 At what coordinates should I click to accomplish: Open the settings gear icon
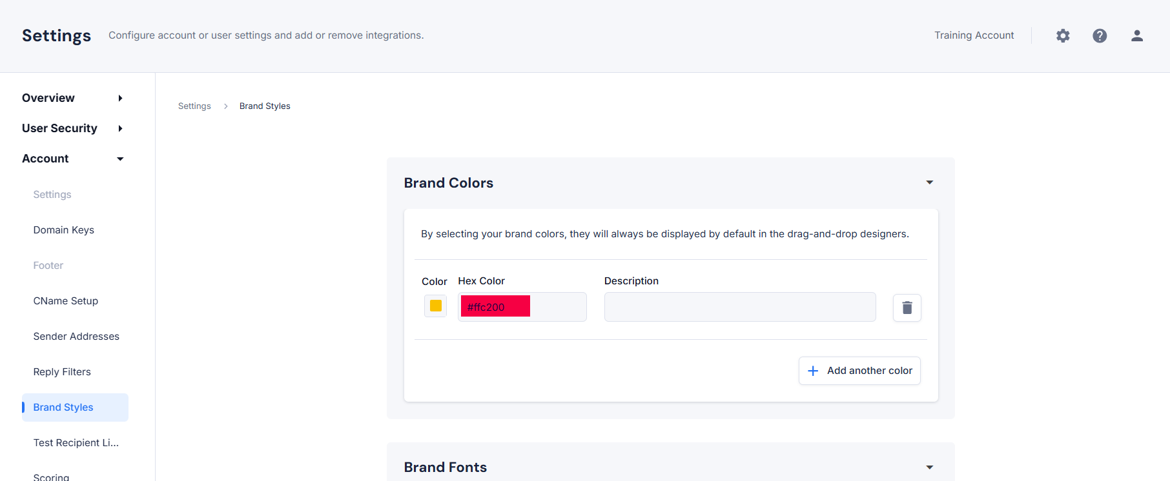(1063, 36)
